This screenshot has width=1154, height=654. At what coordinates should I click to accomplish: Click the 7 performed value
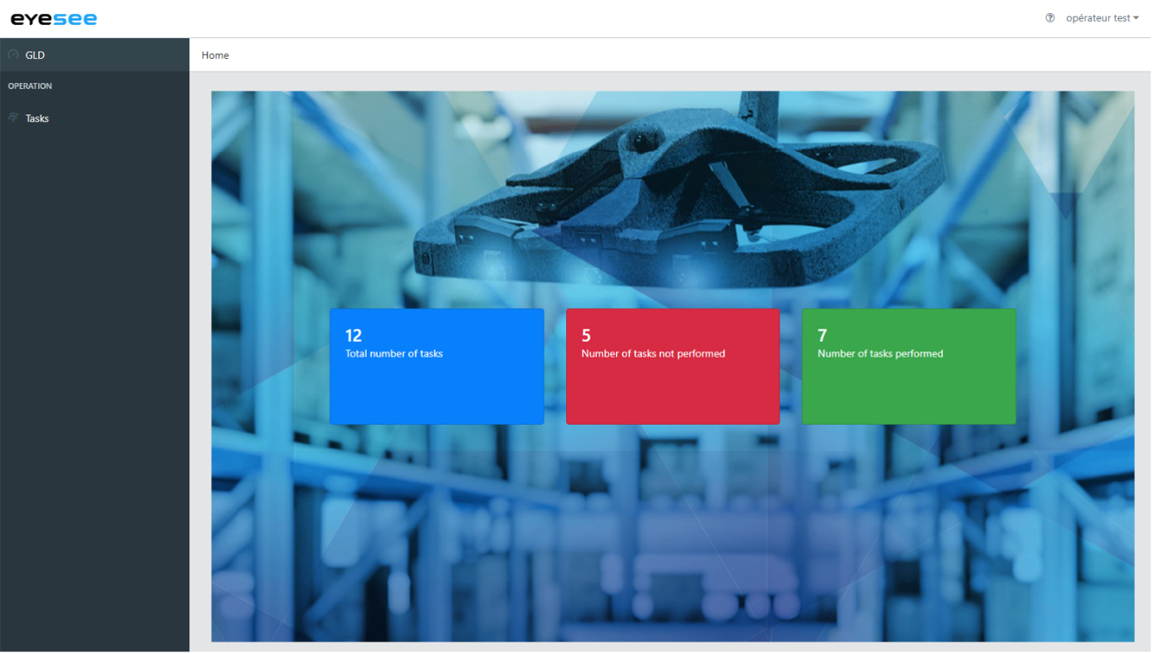pyautogui.click(x=822, y=335)
